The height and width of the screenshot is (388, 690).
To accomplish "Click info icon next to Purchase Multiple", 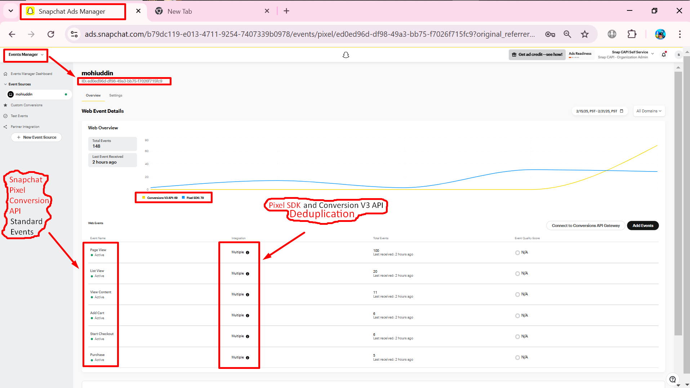I will tap(248, 358).
